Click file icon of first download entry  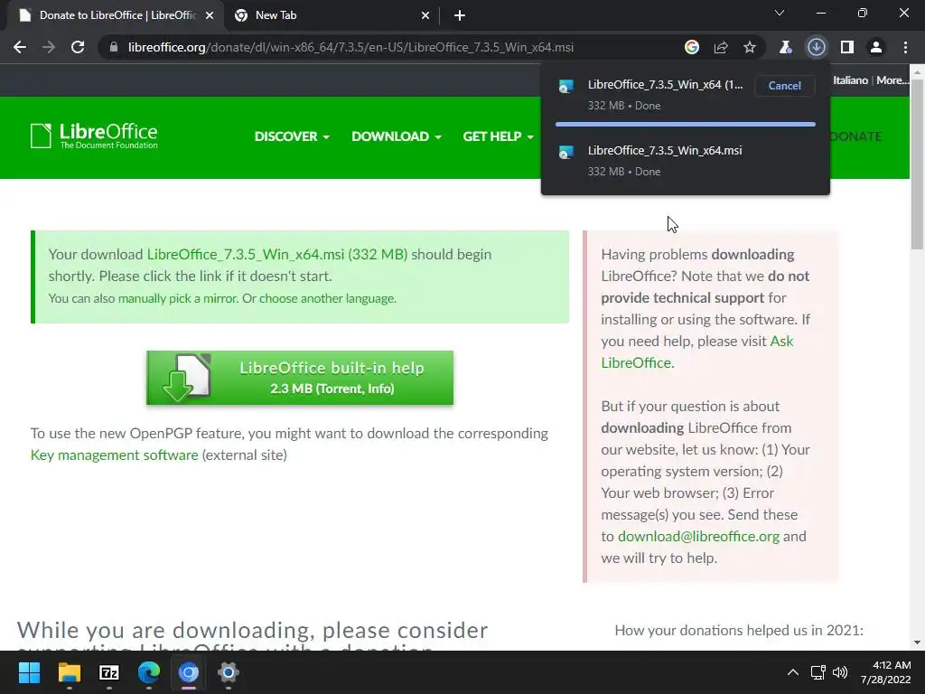tap(566, 87)
